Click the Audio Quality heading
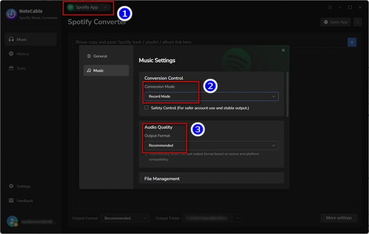The image size is (369, 234). pos(158,127)
